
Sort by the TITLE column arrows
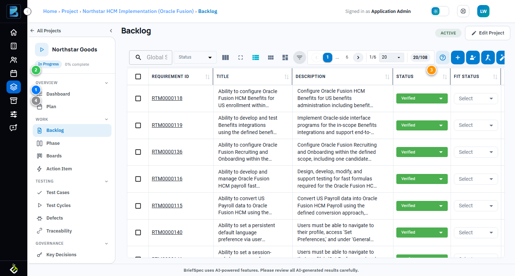pyautogui.click(x=287, y=77)
